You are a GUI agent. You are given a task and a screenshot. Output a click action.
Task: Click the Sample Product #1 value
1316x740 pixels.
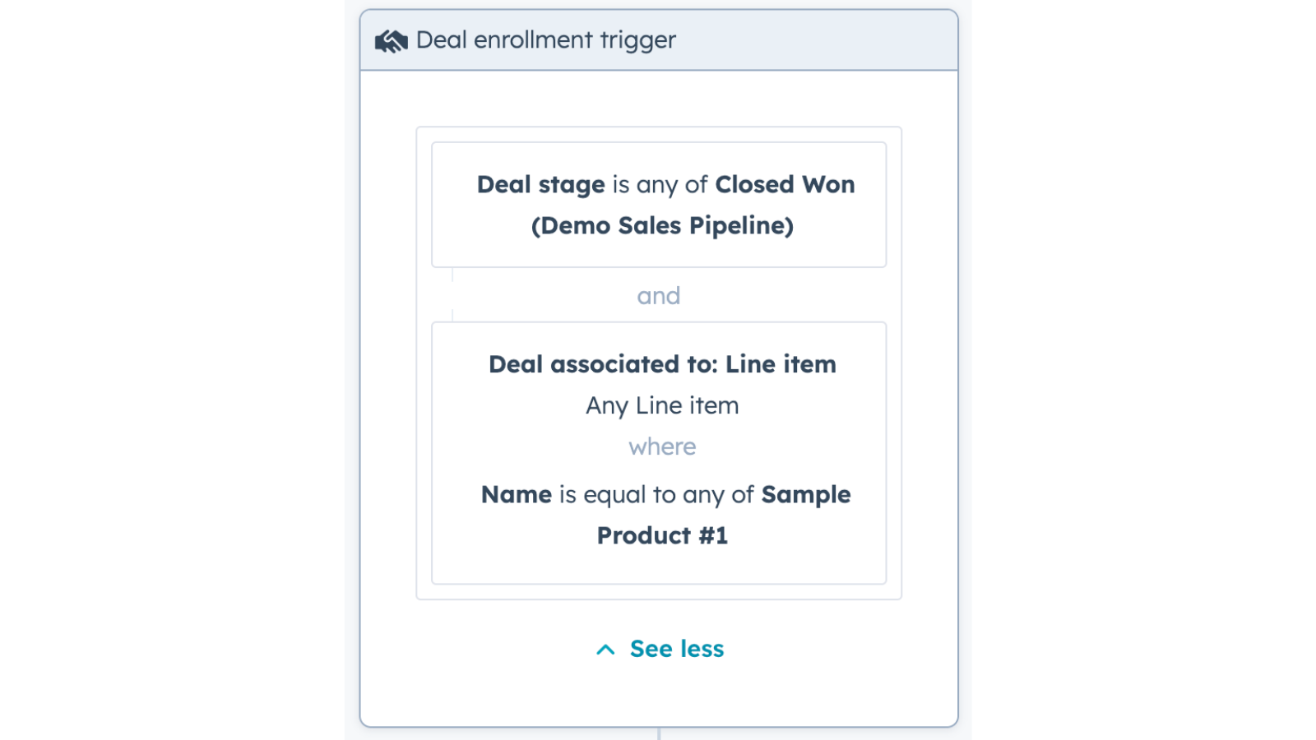tap(805, 495)
